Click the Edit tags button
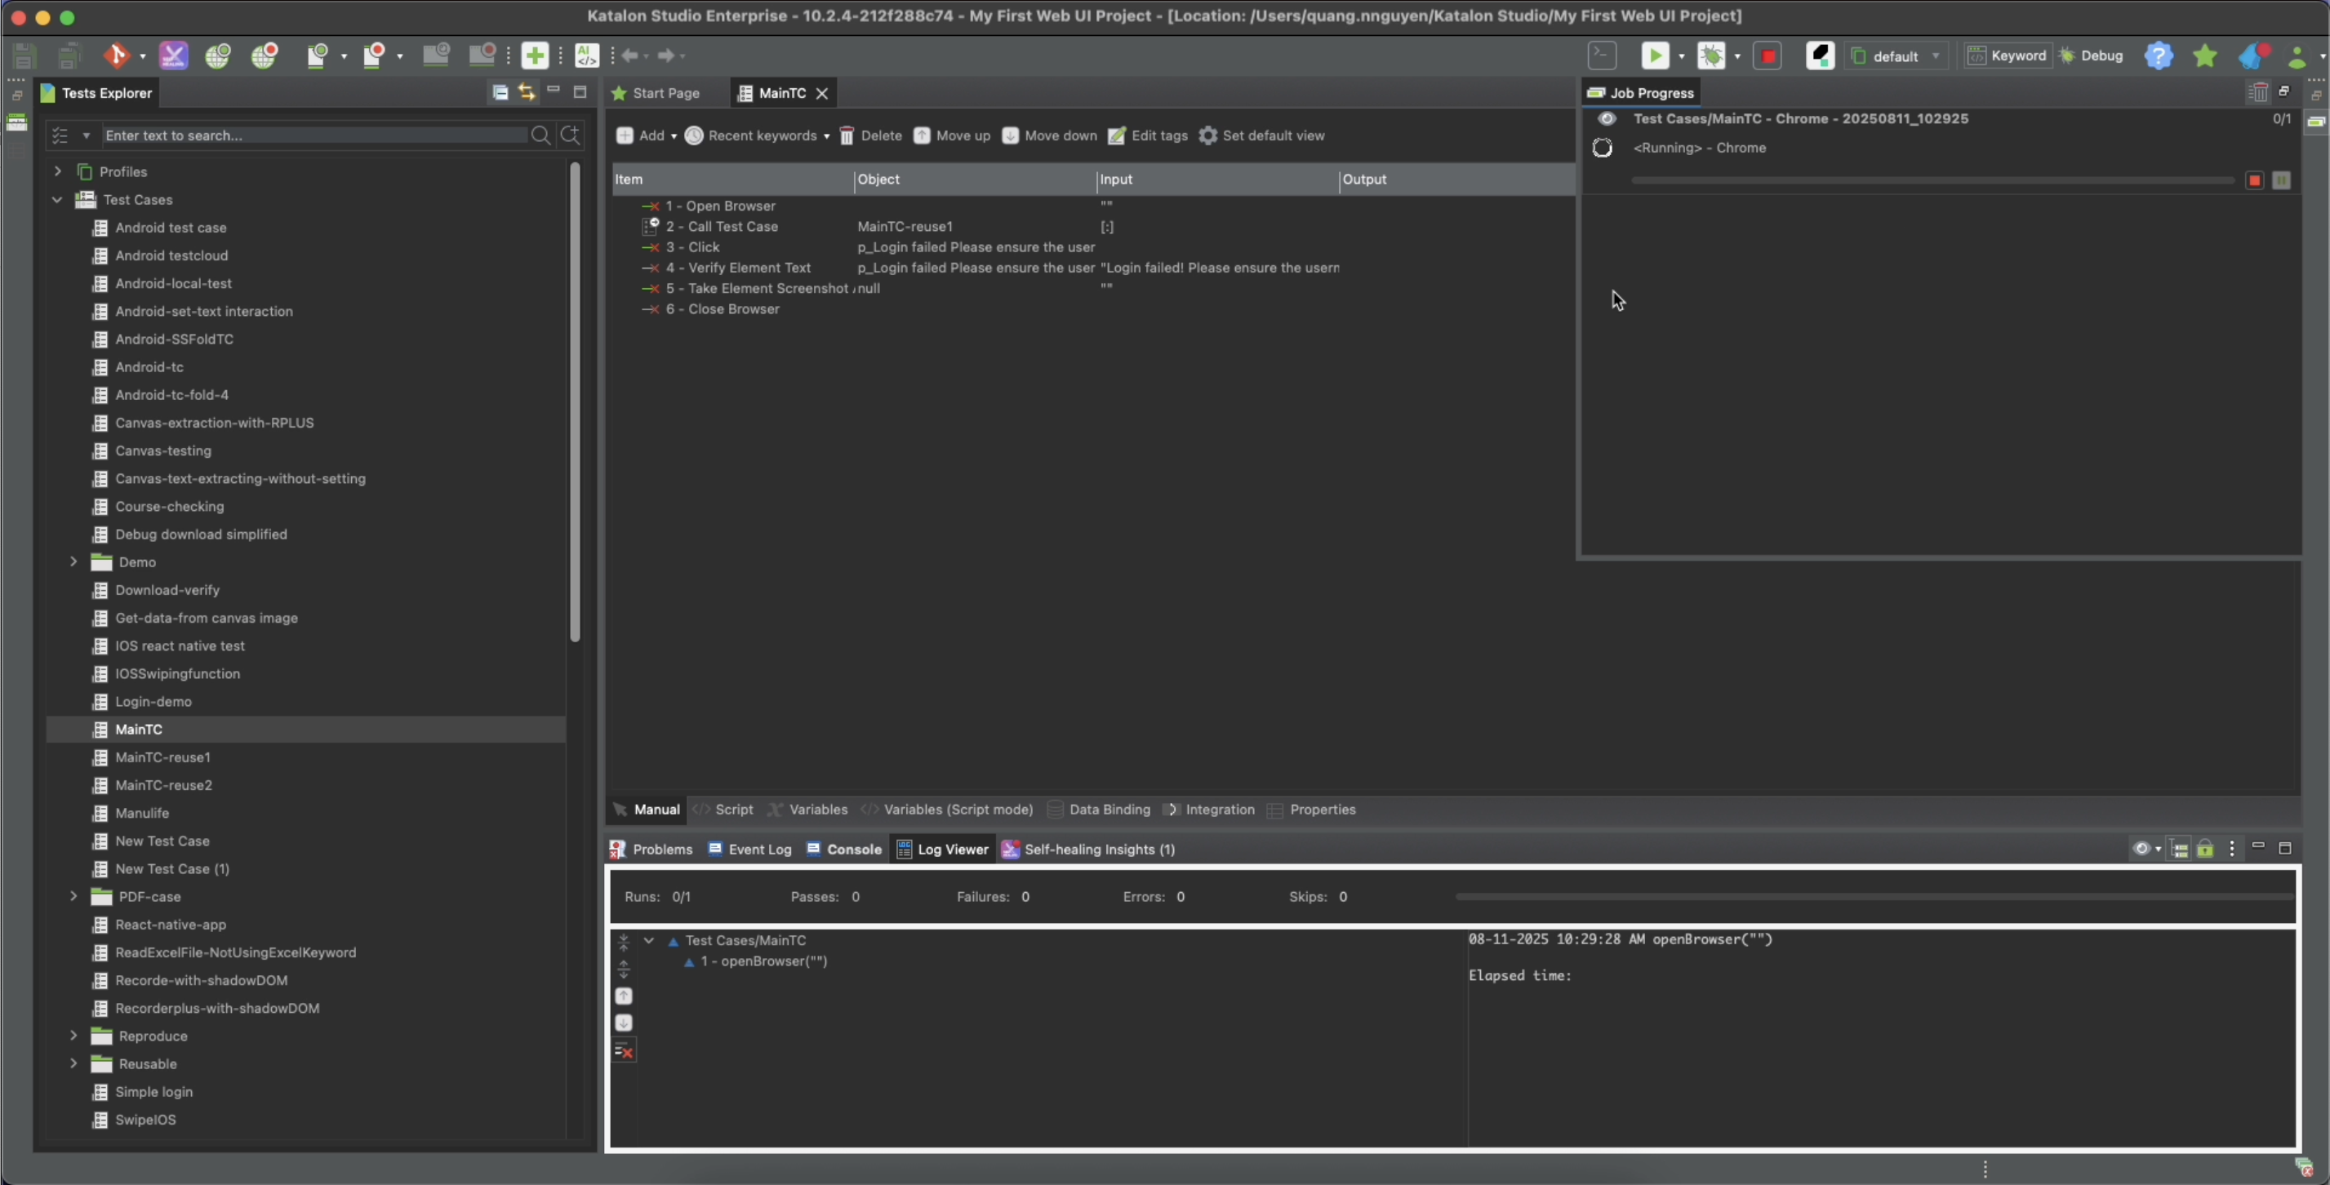Viewport: 2330px width, 1185px height. tap(1148, 135)
